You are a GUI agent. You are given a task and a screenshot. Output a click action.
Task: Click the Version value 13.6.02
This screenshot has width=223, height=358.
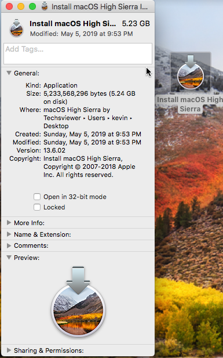click(x=54, y=150)
